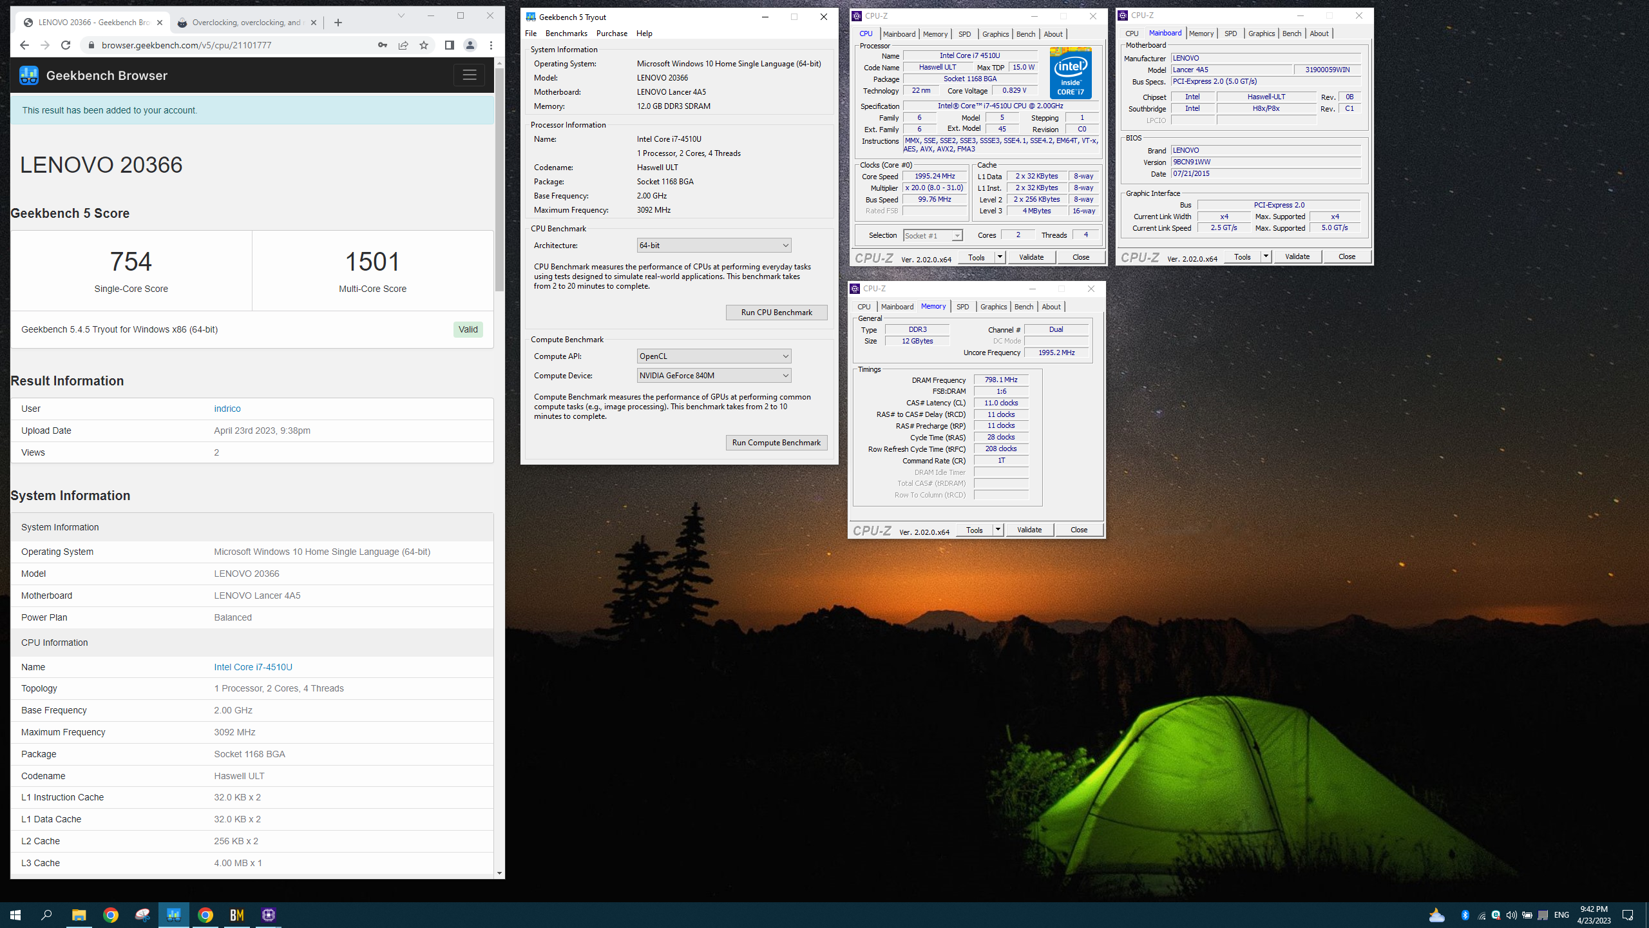Image resolution: width=1649 pixels, height=928 pixels.
Task: Click Run CPU Benchmark button
Action: click(x=776, y=313)
